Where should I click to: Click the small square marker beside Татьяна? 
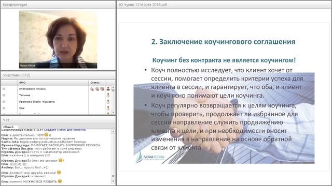[4, 95]
